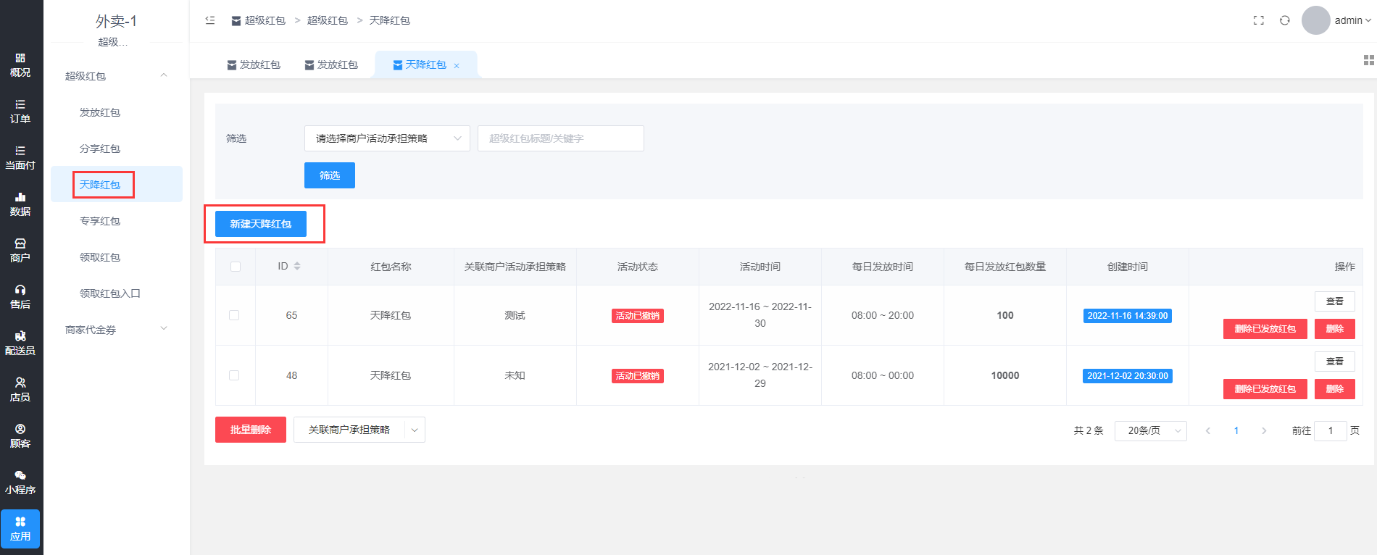Click 查看 for row ID 48
This screenshot has height=555, width=1377.
[x=1335, y=362]
